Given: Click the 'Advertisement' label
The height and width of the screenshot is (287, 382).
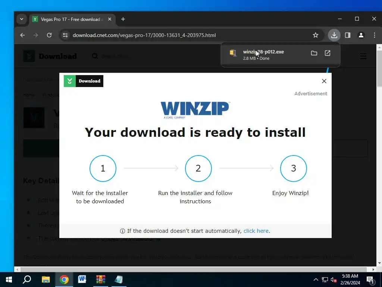Looking at the screenshot, I should click(311, 94).
